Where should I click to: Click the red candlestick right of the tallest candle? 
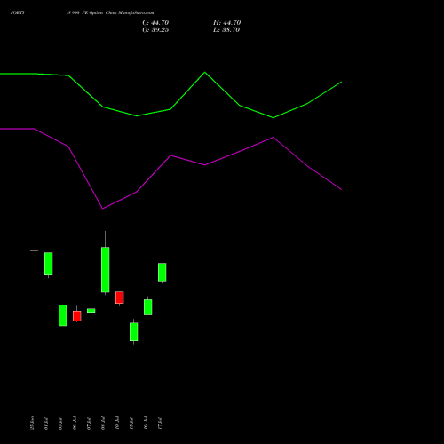coord(119,297)
